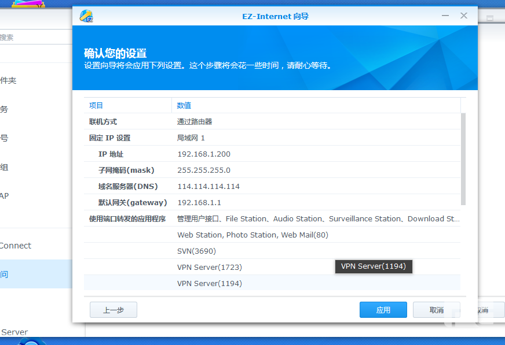This screenshot has width=505, height=345.
Task: Cancel the wizard with its 取消 button
Action: pyautogui.click(x=437, y=310)
